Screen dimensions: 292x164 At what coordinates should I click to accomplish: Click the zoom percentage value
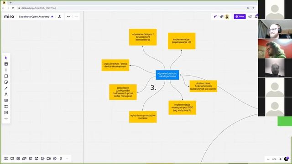pyautogui.click(x=274, y=159)
